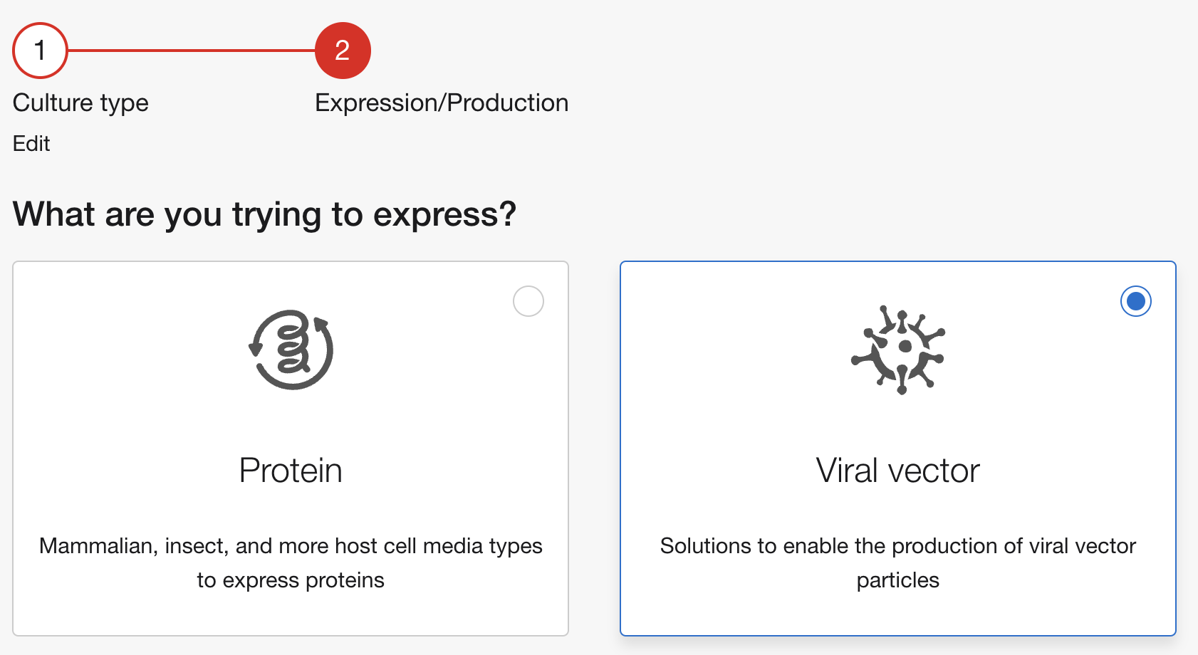This screenshot has width=1198, height=655.
Task: Choose the Viral vector option card
Action: 898,449
